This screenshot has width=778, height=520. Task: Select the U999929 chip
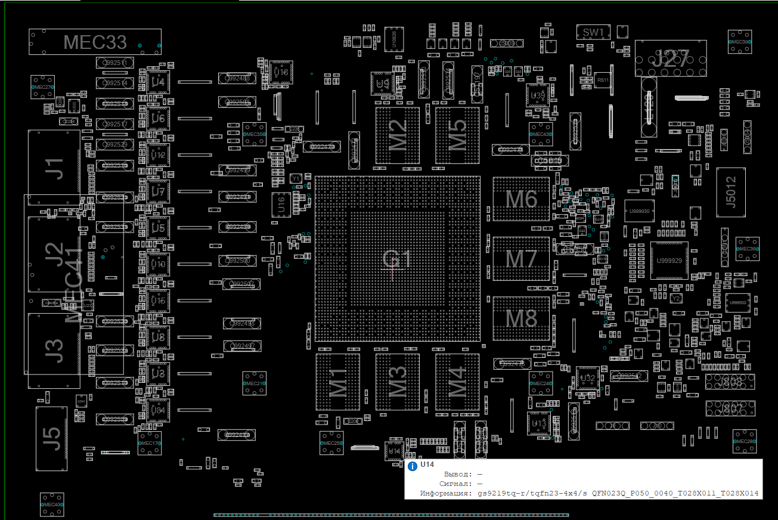coord(669,261)
